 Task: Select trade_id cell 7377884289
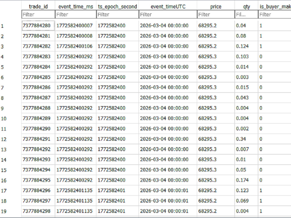[38, 118]
